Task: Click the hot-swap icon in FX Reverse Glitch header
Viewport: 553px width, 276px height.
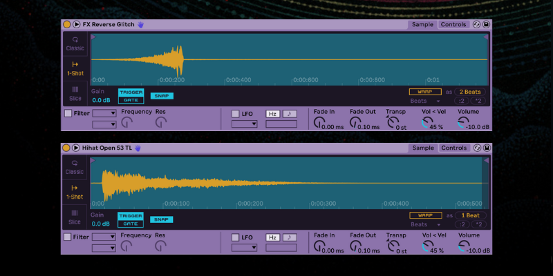Action: (476, 24)
